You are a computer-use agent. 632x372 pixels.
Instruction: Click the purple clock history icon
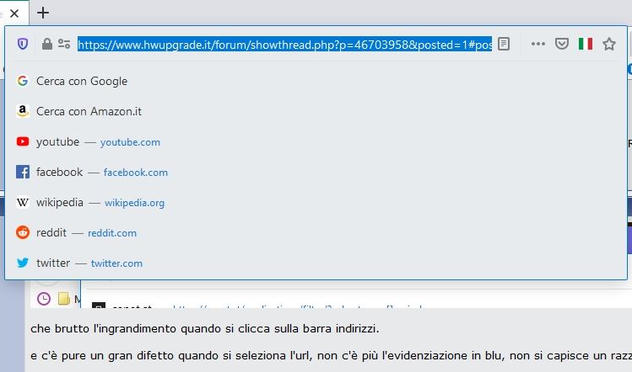[x=44, y=299]
